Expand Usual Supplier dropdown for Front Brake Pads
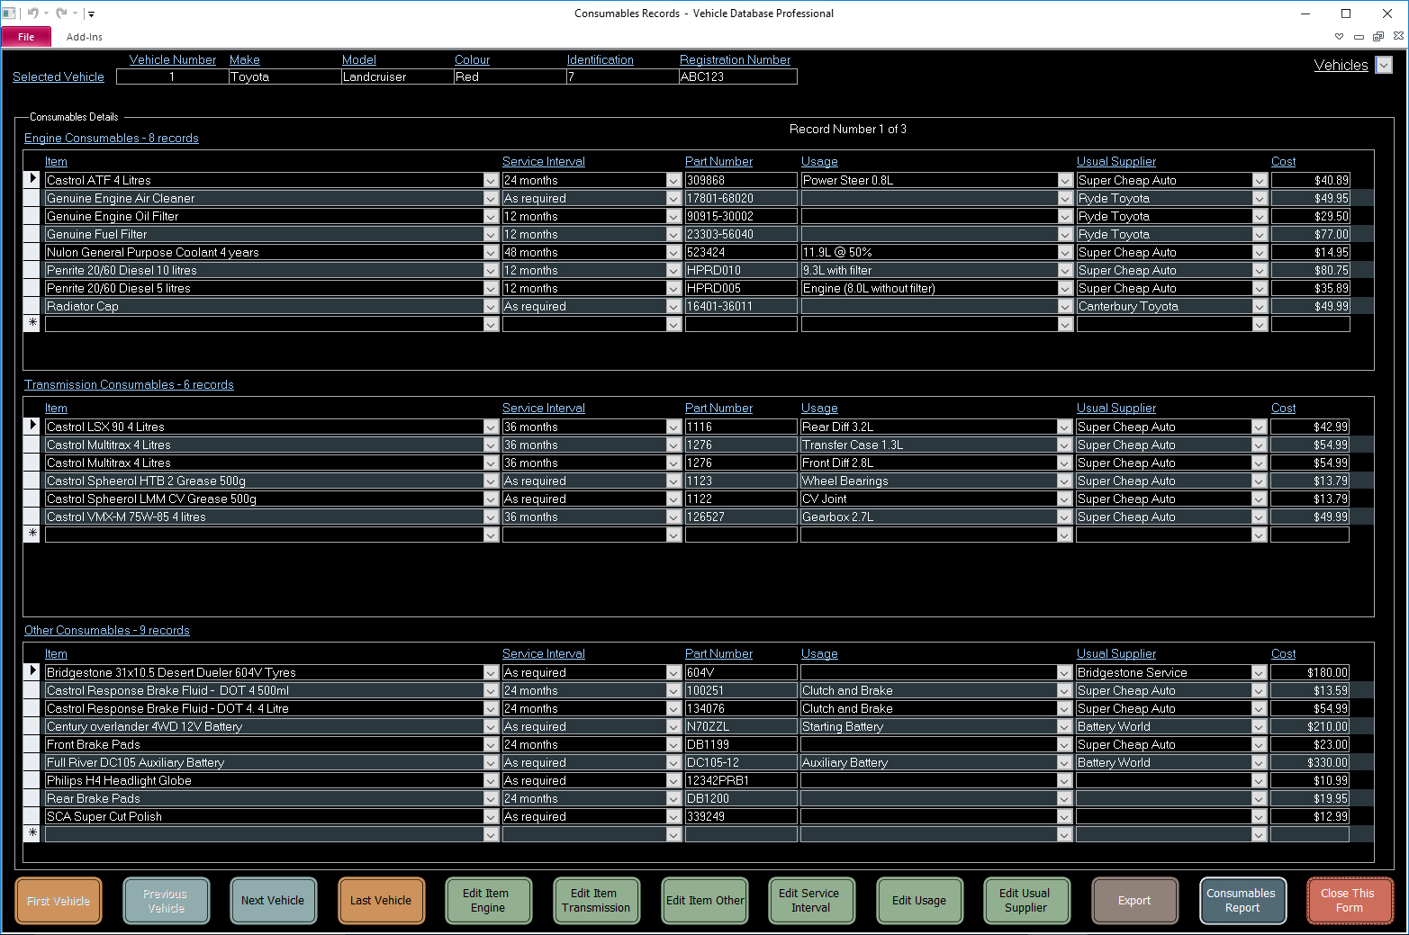1409x935 pixels. 1260,744
